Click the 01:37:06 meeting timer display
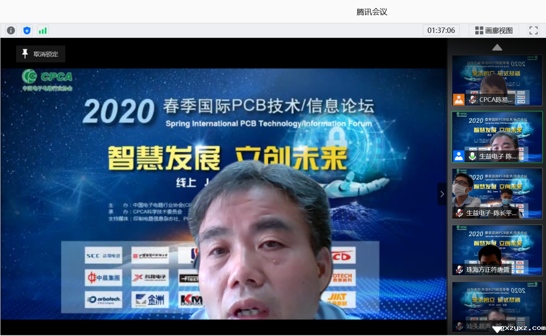 441,30
